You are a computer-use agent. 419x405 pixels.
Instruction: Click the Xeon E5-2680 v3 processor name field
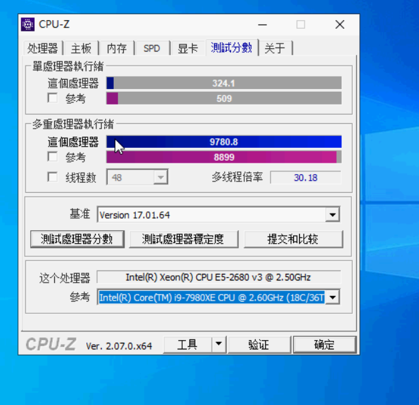[x=219, y=277]
